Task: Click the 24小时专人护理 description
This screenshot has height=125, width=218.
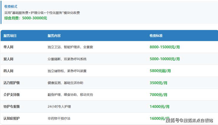Action: click(59, 107)
